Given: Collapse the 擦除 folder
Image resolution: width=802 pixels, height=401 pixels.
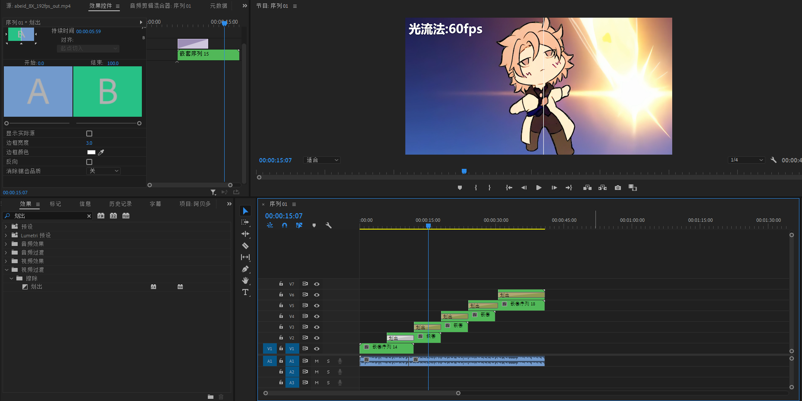Looking at the screenshot, I should click(11, 278).
